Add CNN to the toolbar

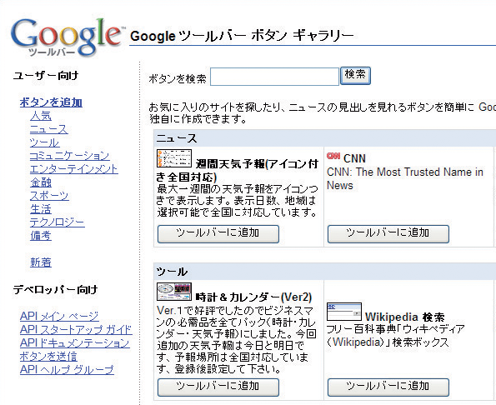click(x=388, y=234)
